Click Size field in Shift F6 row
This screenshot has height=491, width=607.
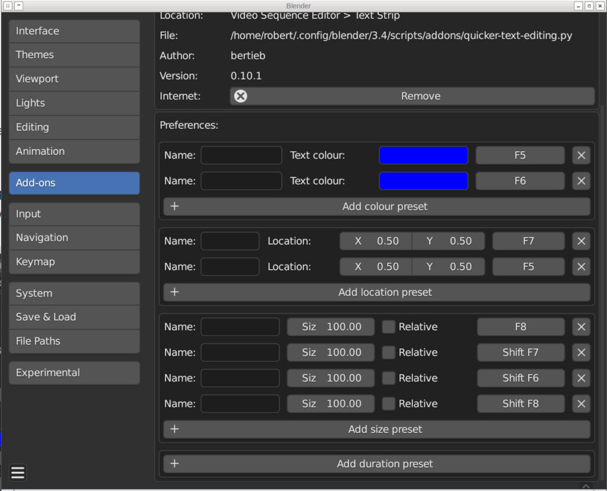click(331, 378)
